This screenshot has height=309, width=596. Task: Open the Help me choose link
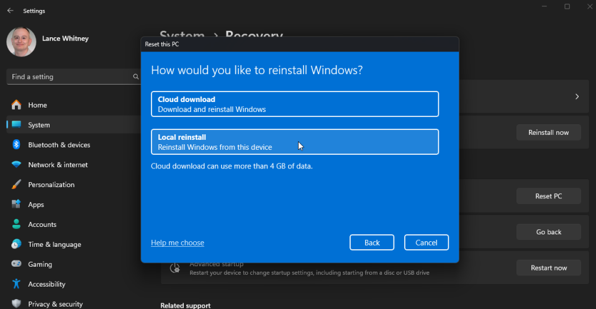pos(178,242)
